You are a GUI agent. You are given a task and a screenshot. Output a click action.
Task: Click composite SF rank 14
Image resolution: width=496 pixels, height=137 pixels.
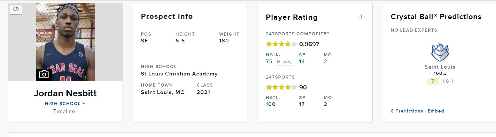pyautogui.click(x=302, y=62)
